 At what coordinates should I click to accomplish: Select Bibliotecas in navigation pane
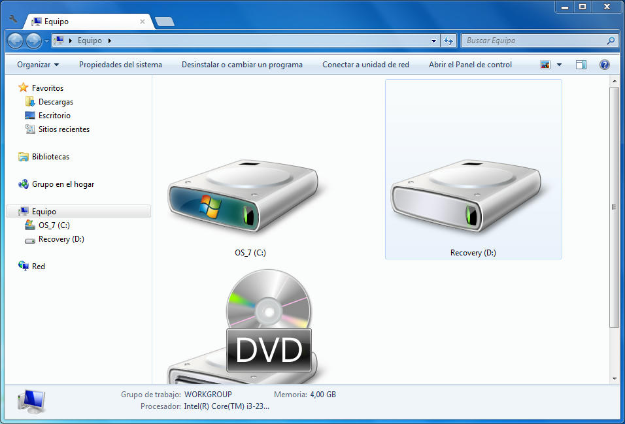50,157
